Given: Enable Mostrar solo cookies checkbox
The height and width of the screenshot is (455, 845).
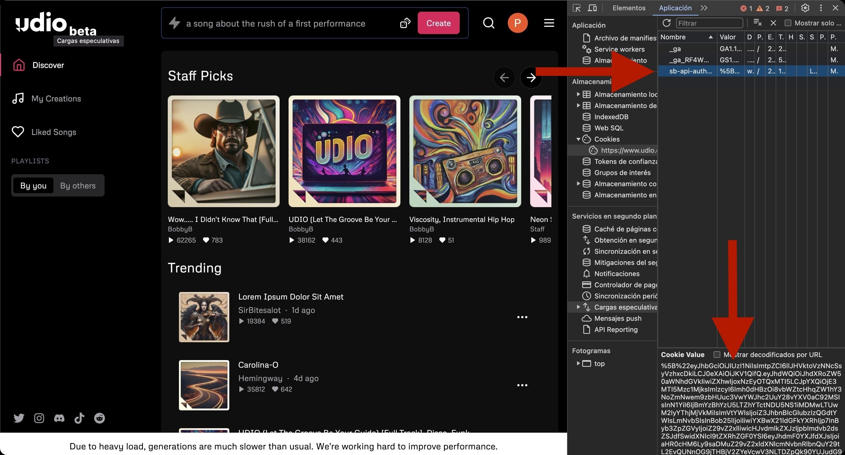Looking at the screenshot, I should tap(788, 23).
